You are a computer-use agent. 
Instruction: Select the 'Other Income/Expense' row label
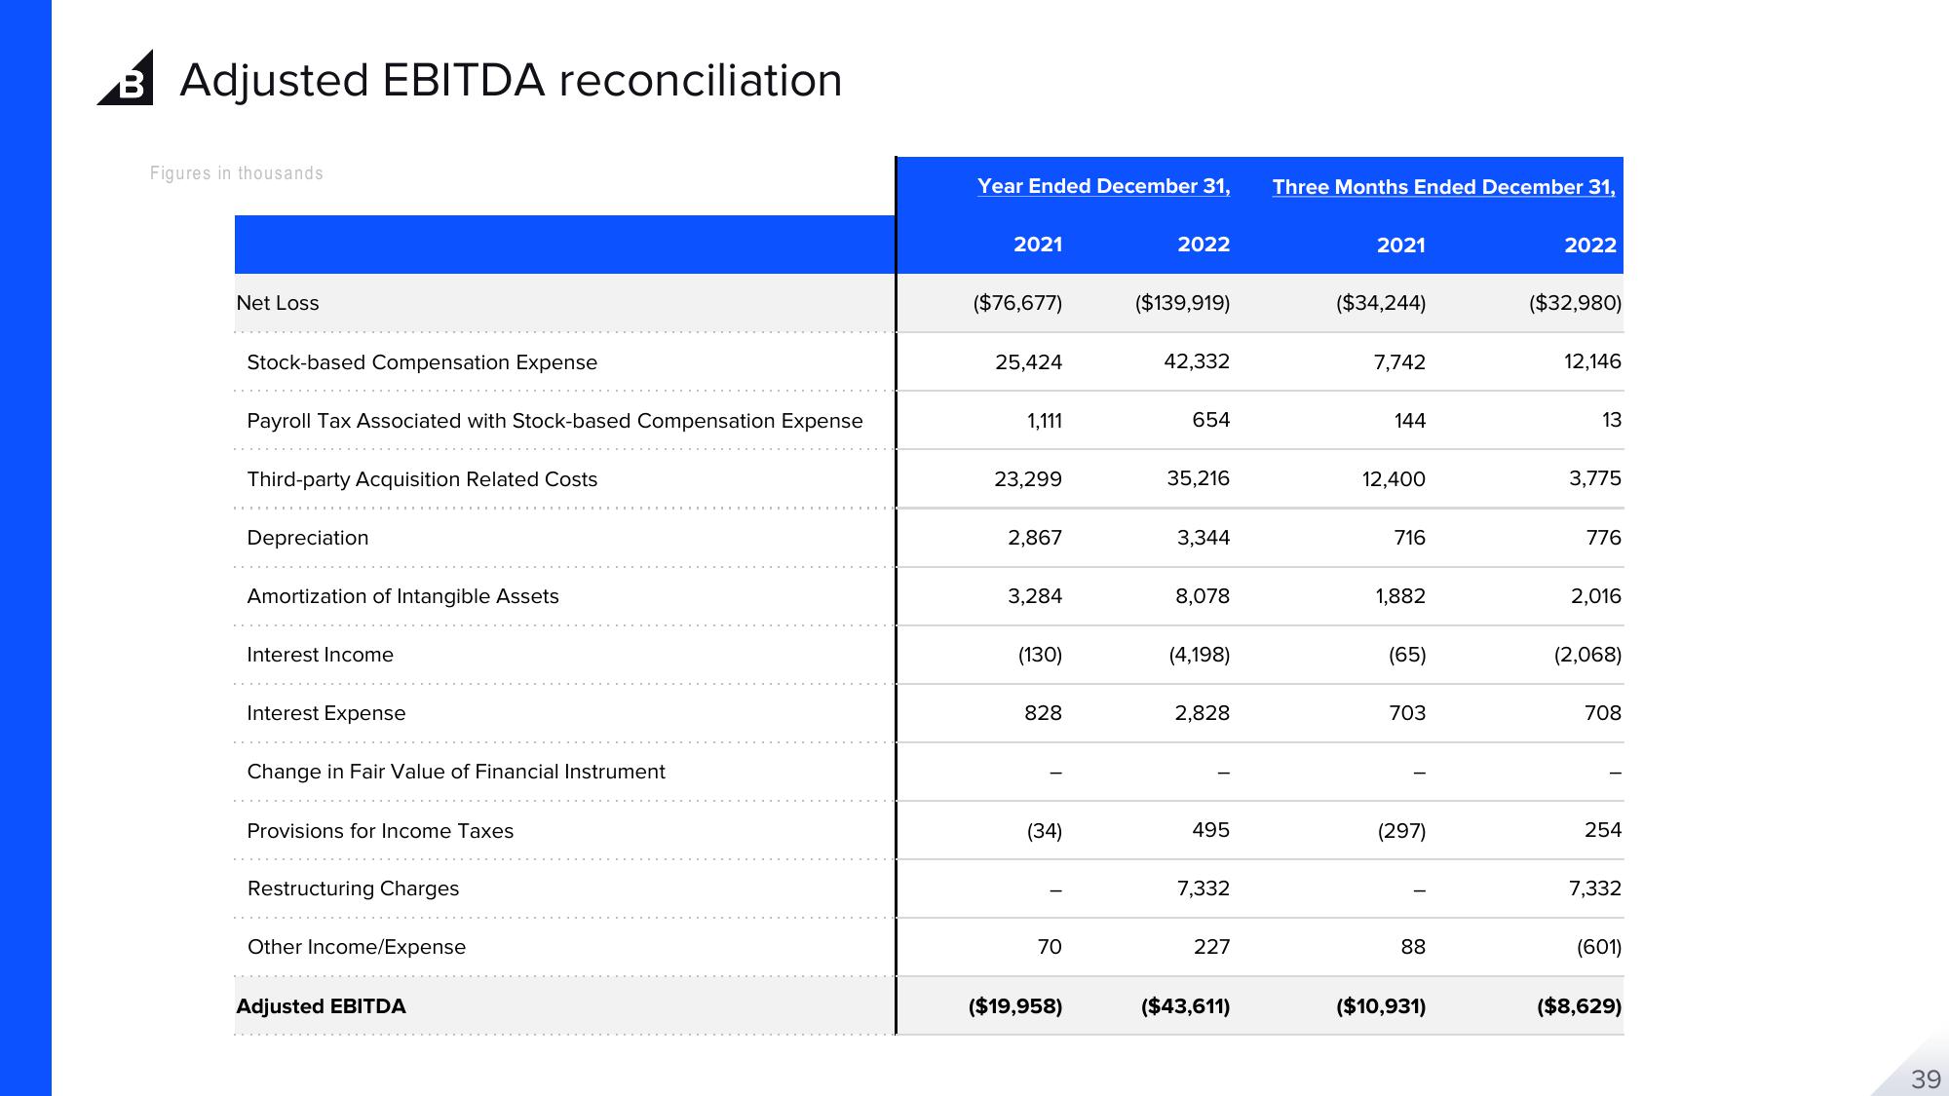[x=357, y=947]
